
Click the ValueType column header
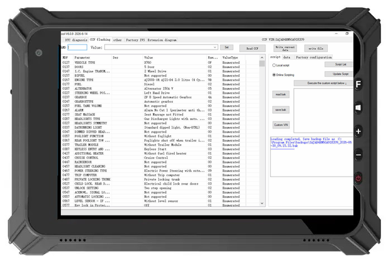pyautogui.click(x=233, y=58)
